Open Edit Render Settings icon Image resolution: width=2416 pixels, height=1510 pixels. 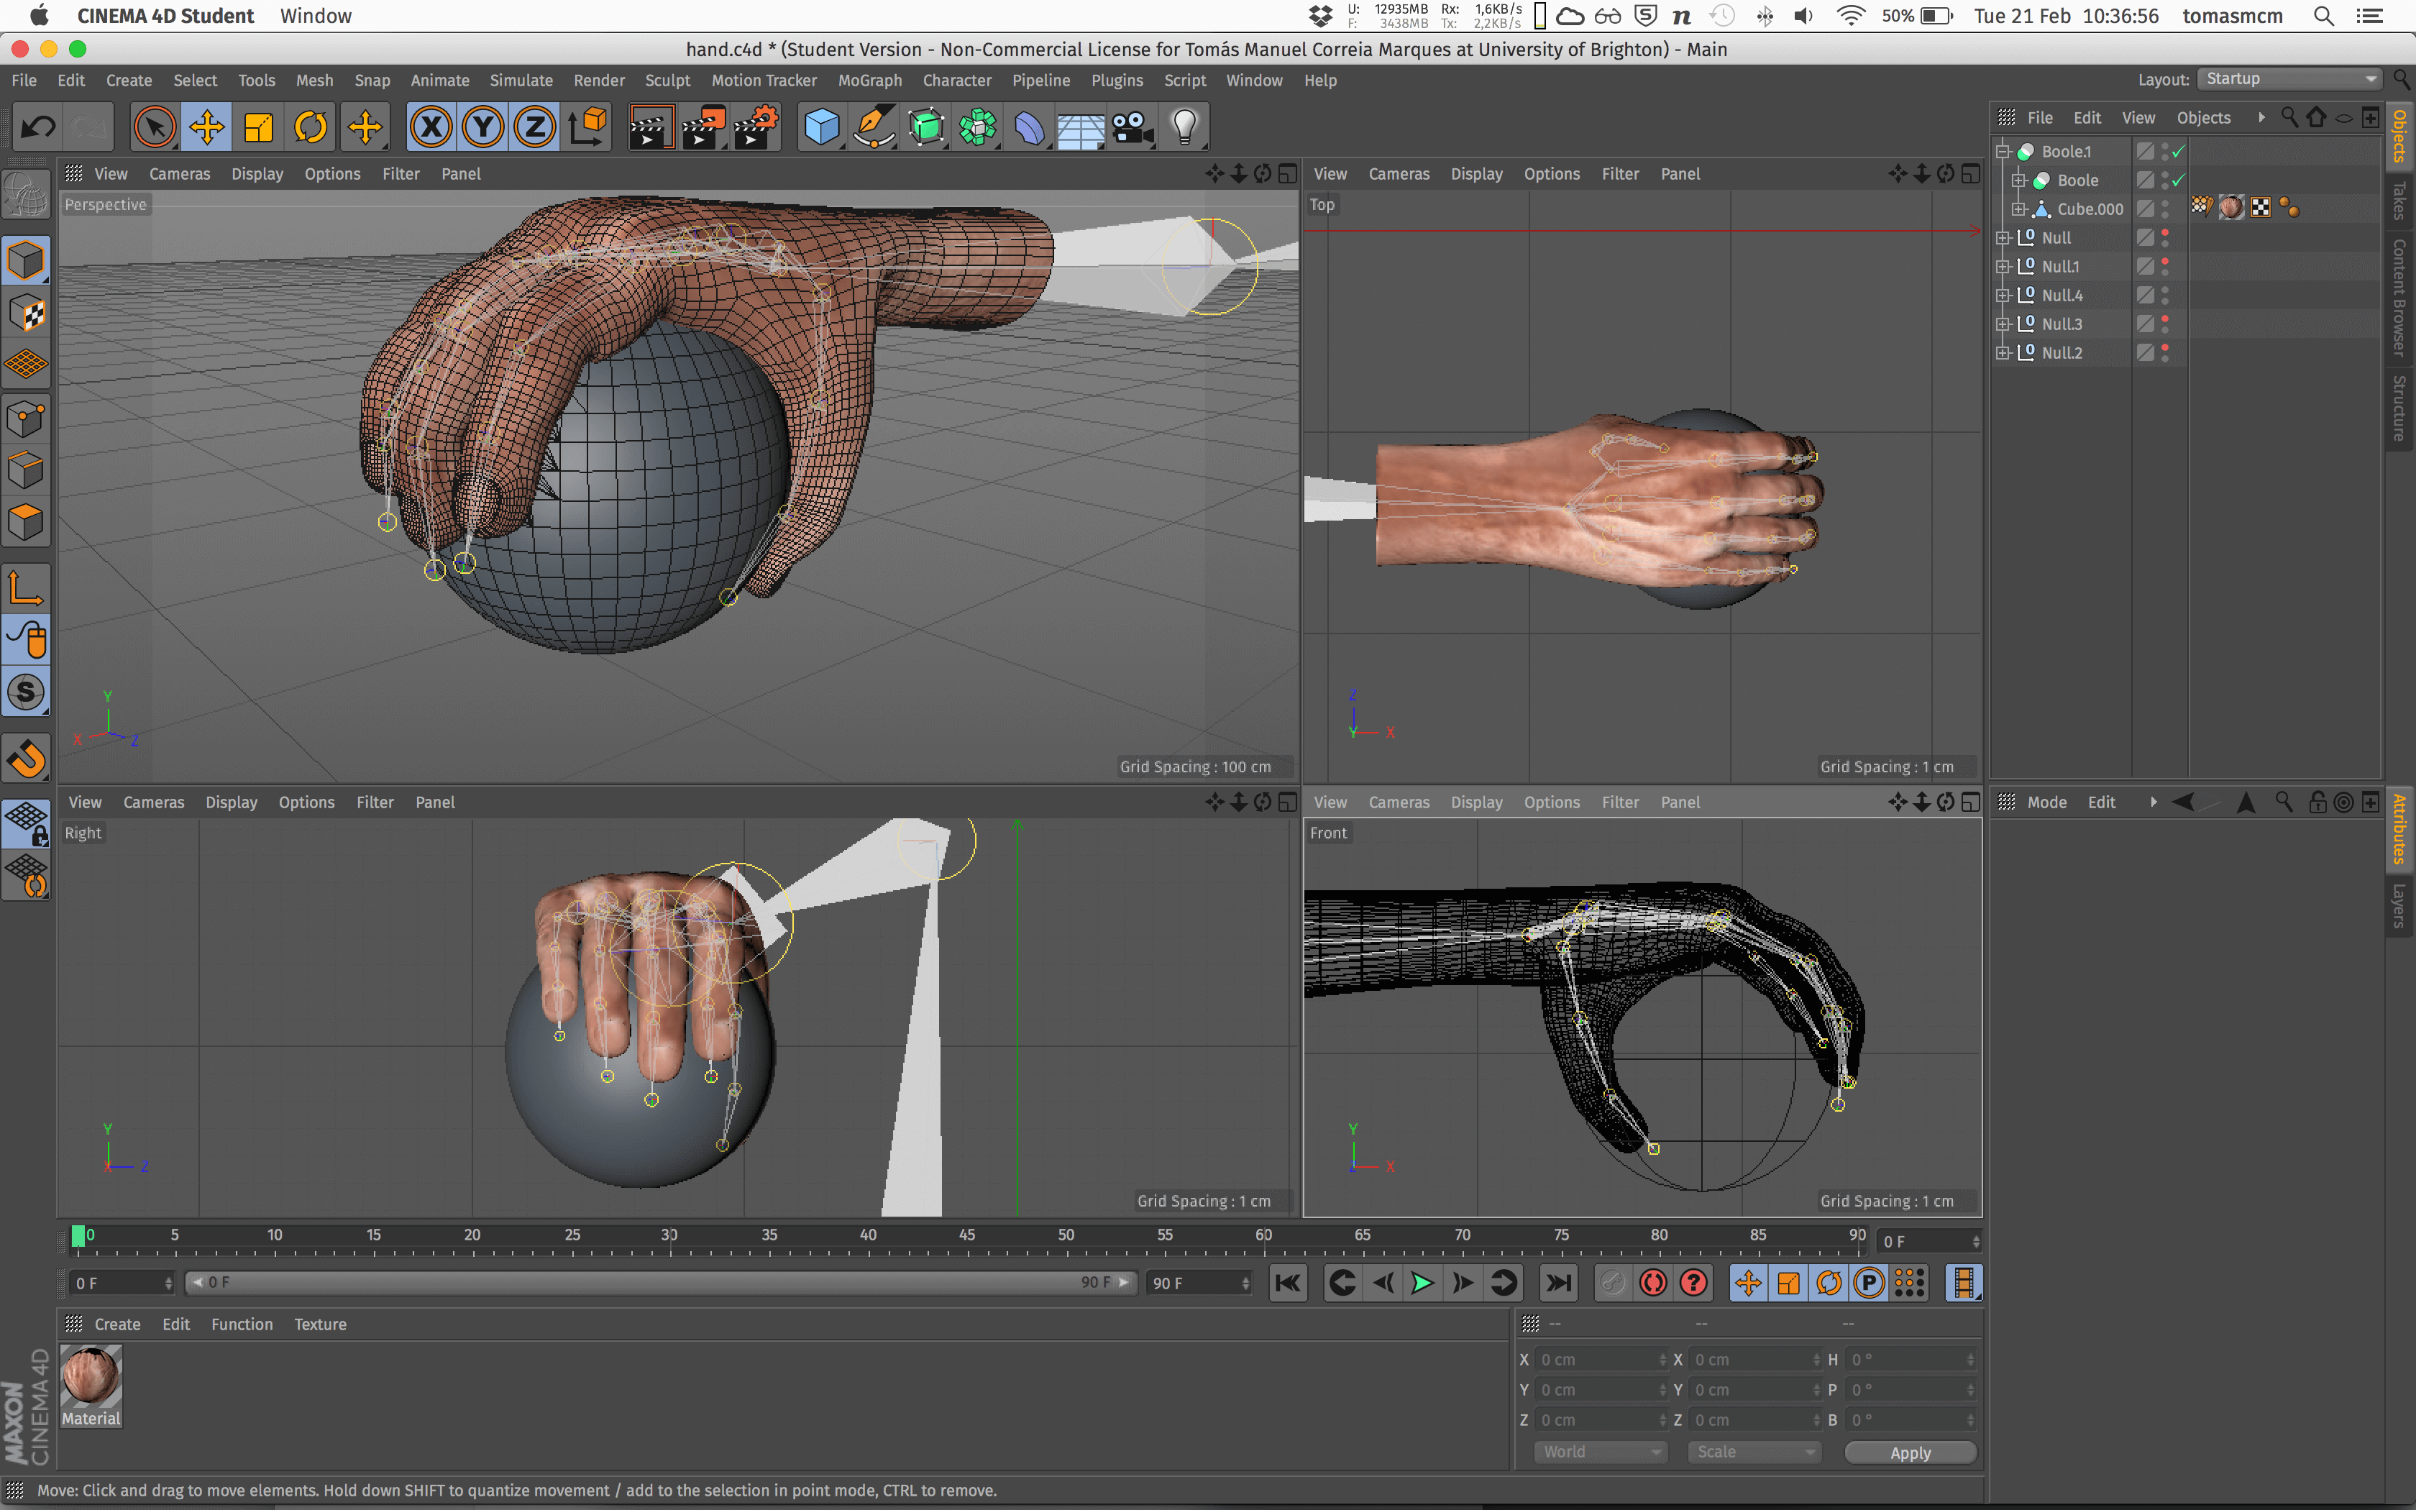pos(756,127)
